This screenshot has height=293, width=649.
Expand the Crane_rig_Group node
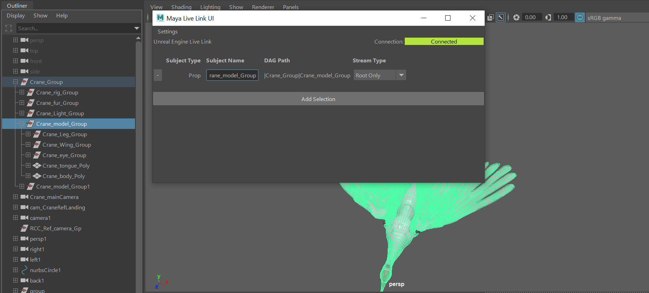pos(22,92)
